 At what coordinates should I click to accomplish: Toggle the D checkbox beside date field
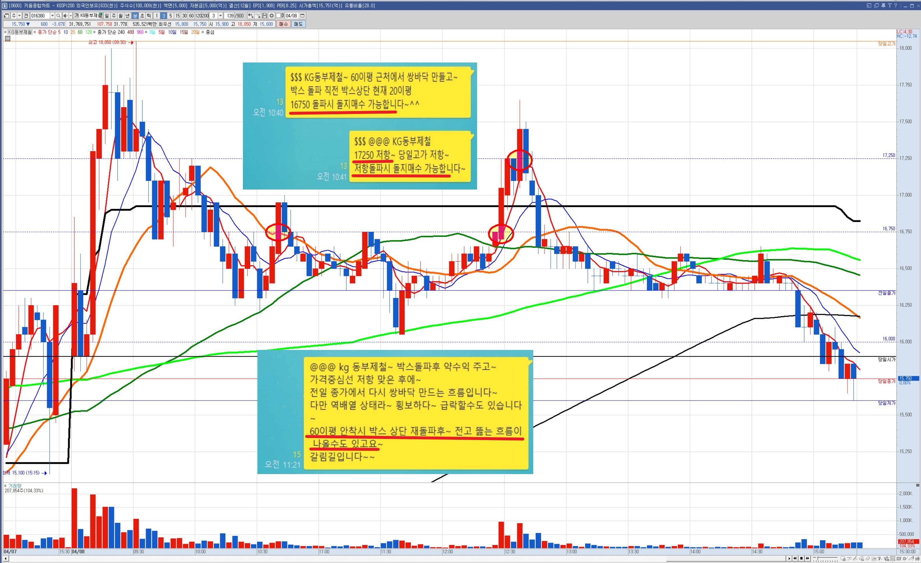pyautogui.click(x=278, y=16)
